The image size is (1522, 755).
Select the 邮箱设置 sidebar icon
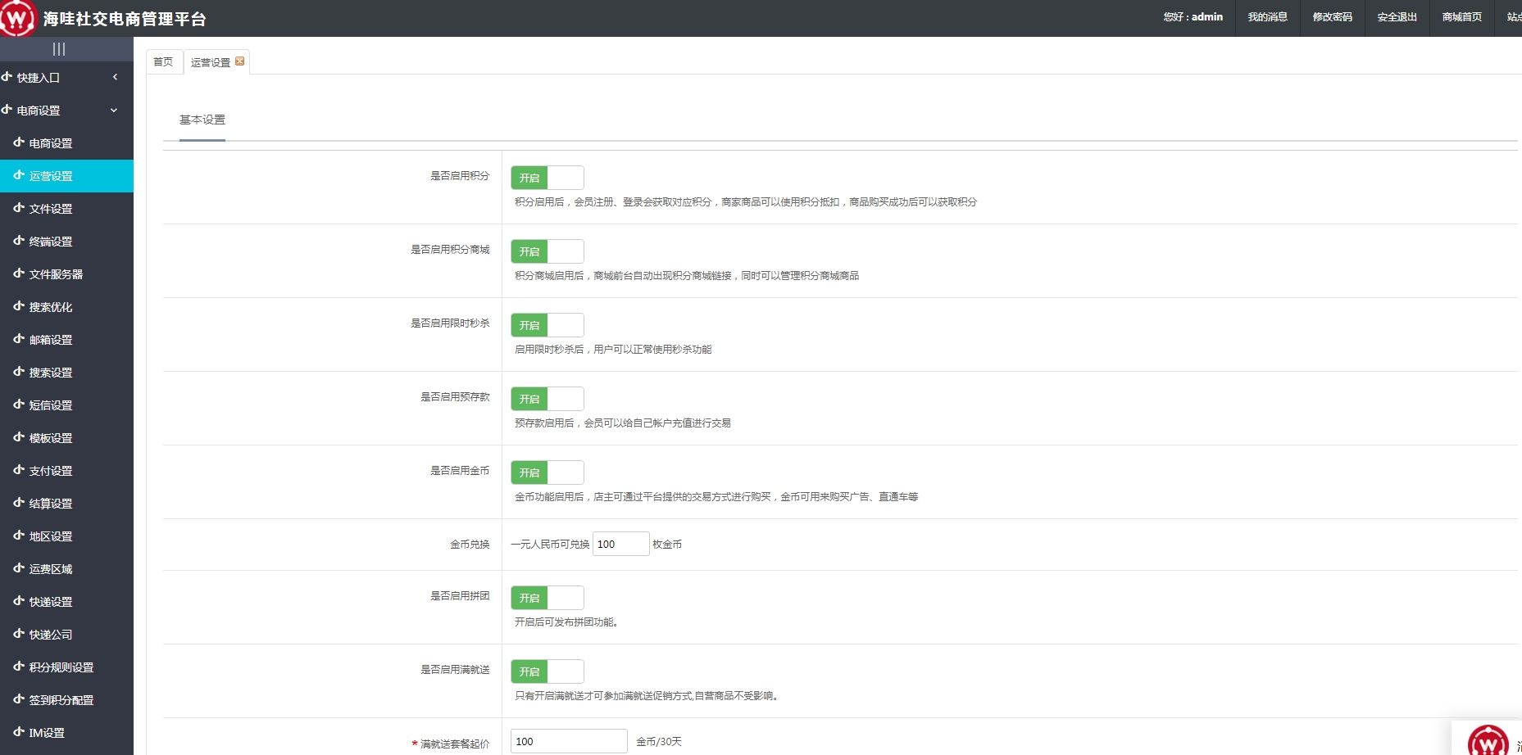click(x=17, y=339)
